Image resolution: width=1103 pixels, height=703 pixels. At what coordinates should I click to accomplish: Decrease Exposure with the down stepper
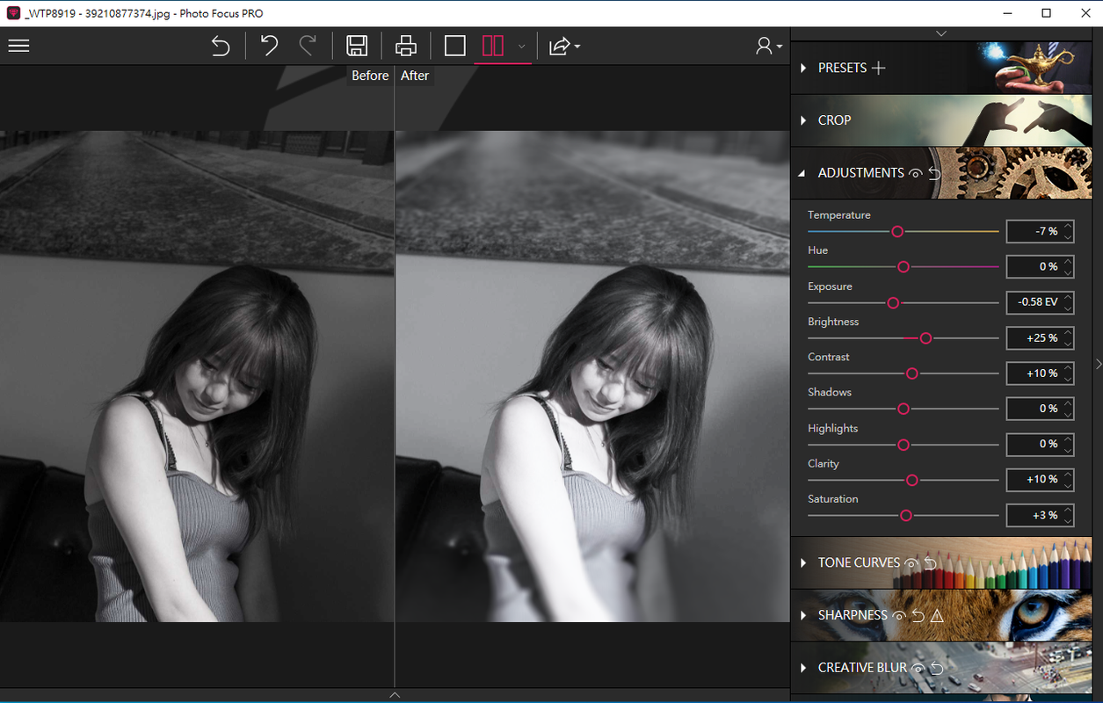(1068, 308)
